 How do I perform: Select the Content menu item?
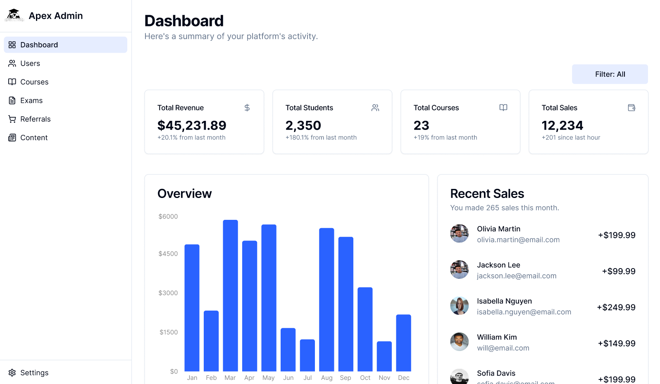(x=66, y=138)
